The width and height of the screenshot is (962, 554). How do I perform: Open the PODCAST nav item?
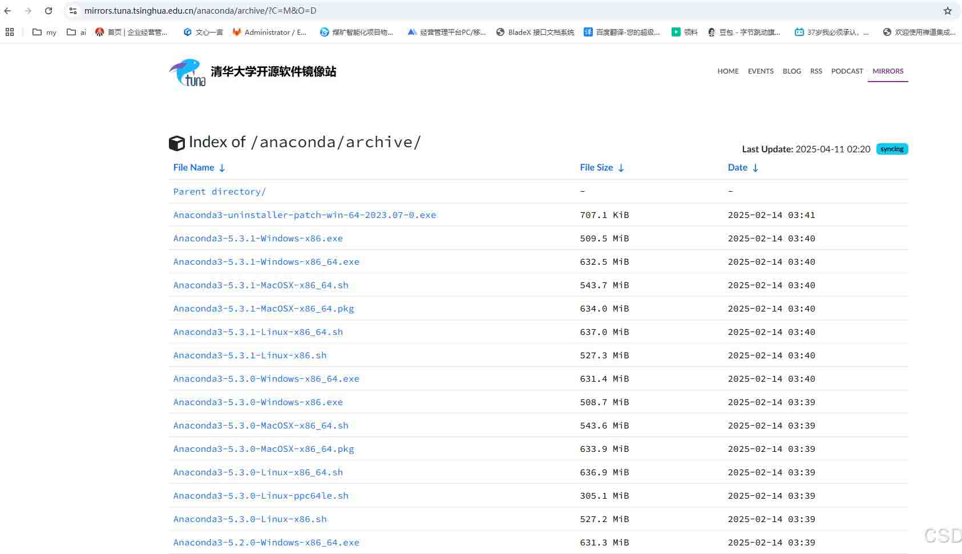pos(847,71)
